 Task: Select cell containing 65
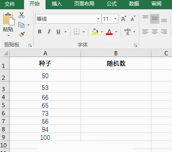[45, 105]
